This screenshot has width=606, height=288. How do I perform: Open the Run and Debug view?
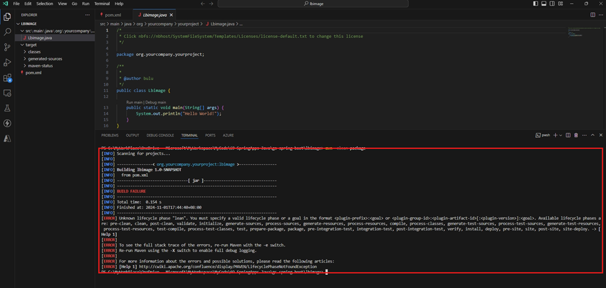[7, 63]
